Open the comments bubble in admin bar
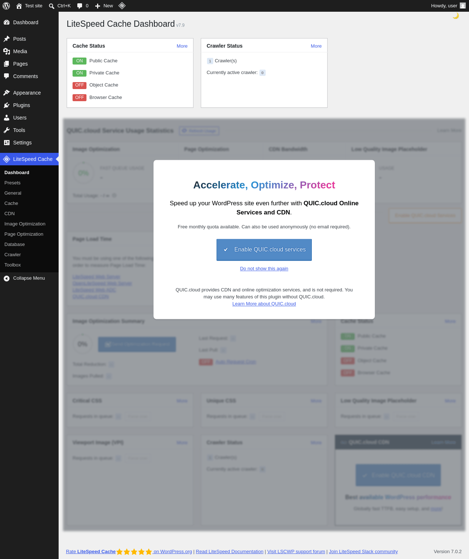 pyautogui.click(x=80, y=6)
